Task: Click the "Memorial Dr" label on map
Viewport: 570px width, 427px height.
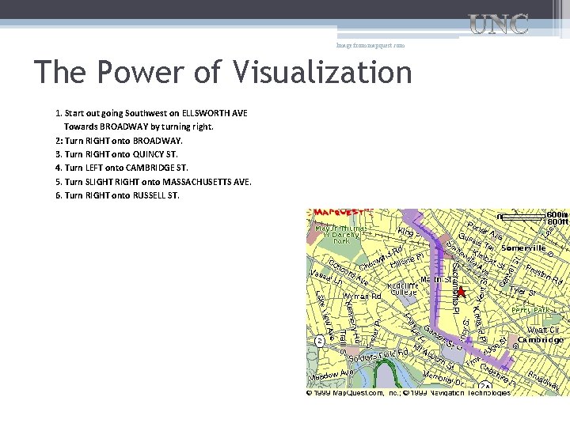Action: [x=444, y=378]
